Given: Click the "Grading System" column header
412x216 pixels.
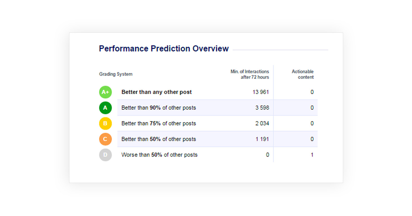Looking at the screenshot, I should coord(116,74).
